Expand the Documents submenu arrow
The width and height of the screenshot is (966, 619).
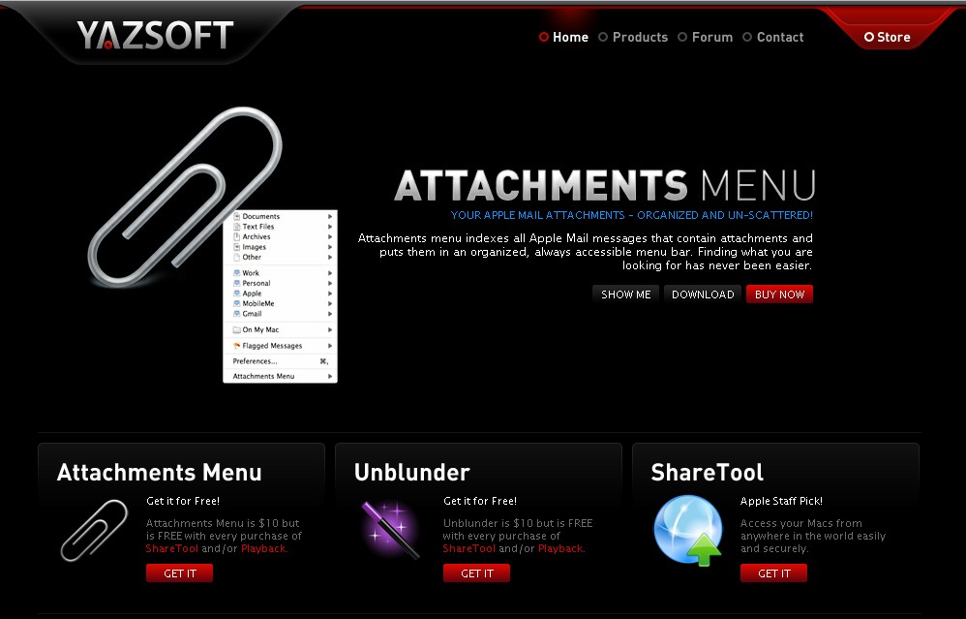[x=330, y=216]
